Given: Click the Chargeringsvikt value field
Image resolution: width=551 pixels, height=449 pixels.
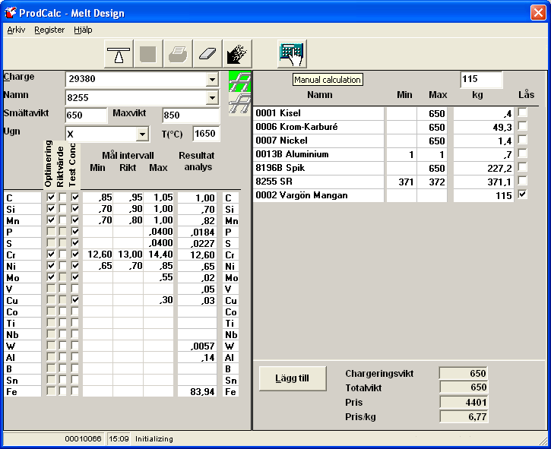Looking at the screenshot, I should point(464,373).
